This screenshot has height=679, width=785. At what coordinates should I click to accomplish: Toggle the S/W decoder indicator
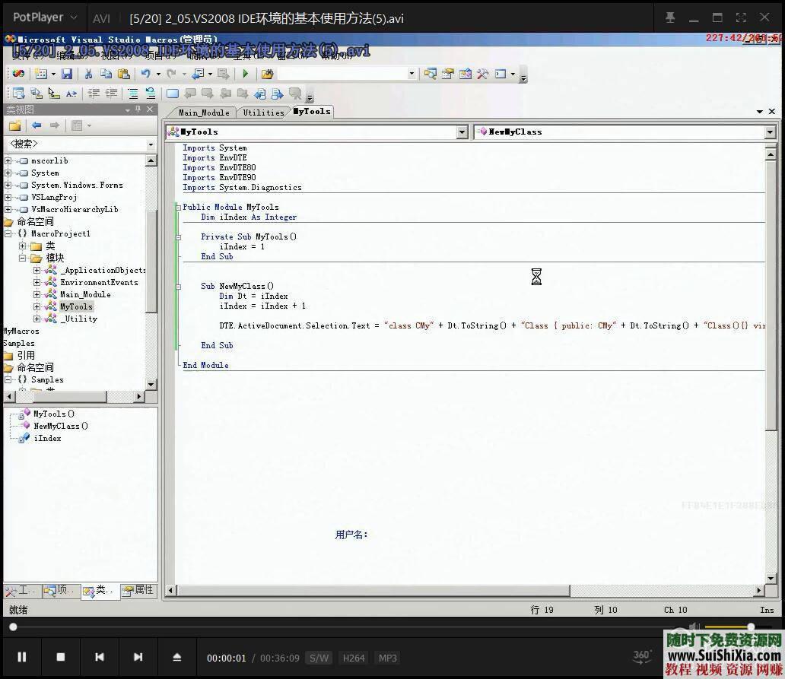click(319, 658)
